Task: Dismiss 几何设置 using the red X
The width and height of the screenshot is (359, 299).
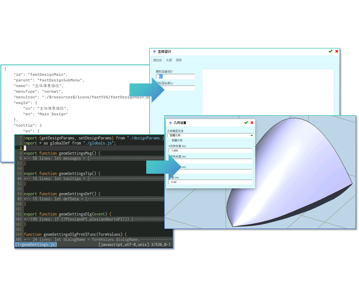Action: click(252, 122)
